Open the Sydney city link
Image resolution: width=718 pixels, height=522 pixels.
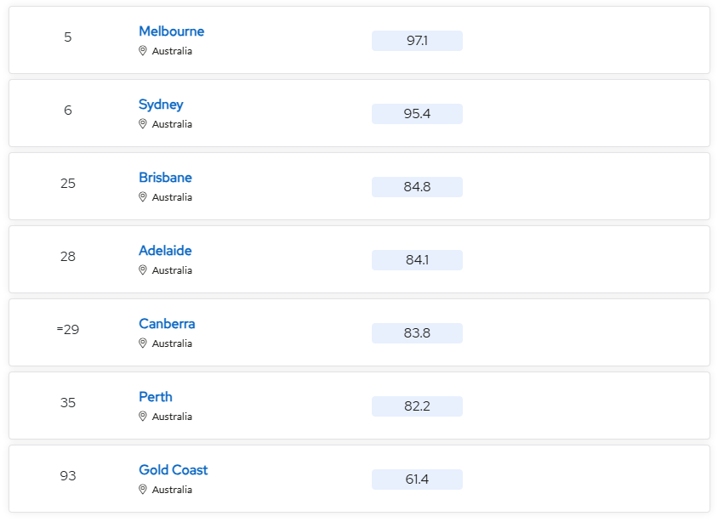(161, 105)
